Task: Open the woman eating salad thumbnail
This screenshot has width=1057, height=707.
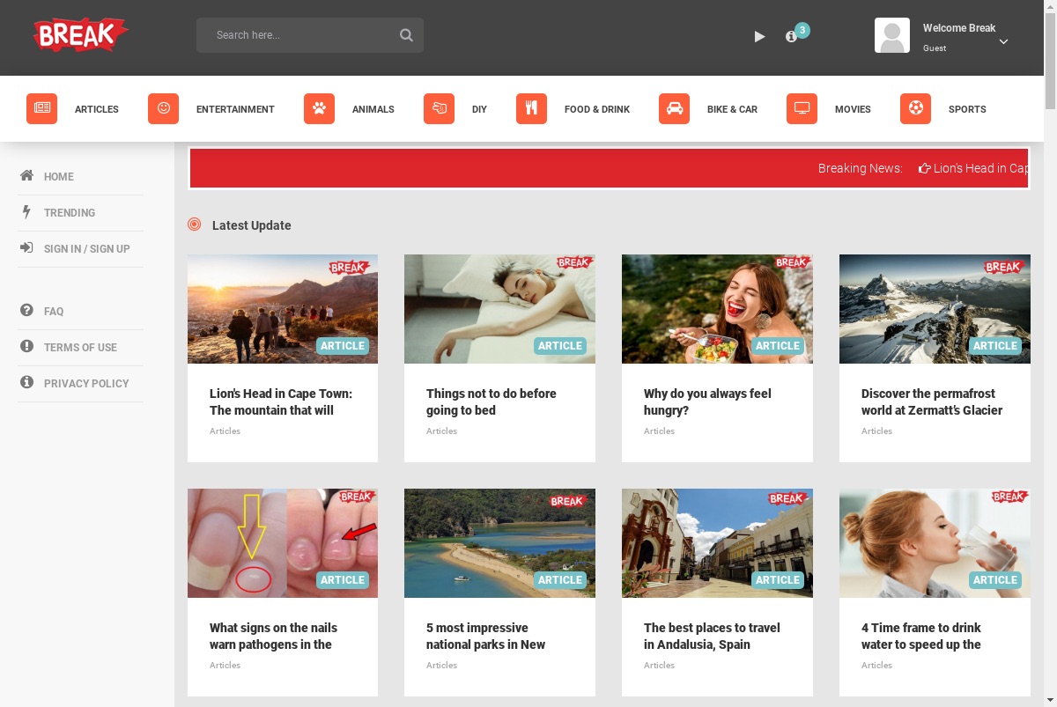Action: point(717,309)
